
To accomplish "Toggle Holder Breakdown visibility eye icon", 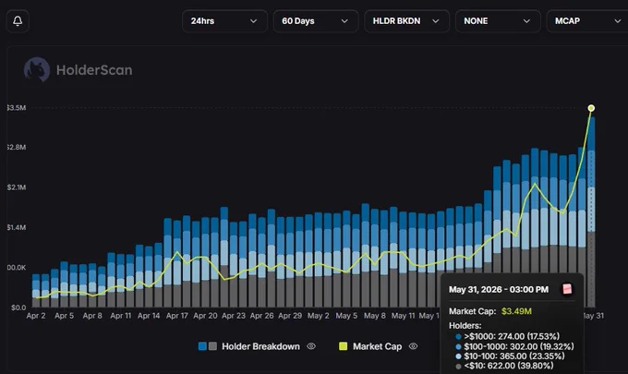I will coord(311,346).
